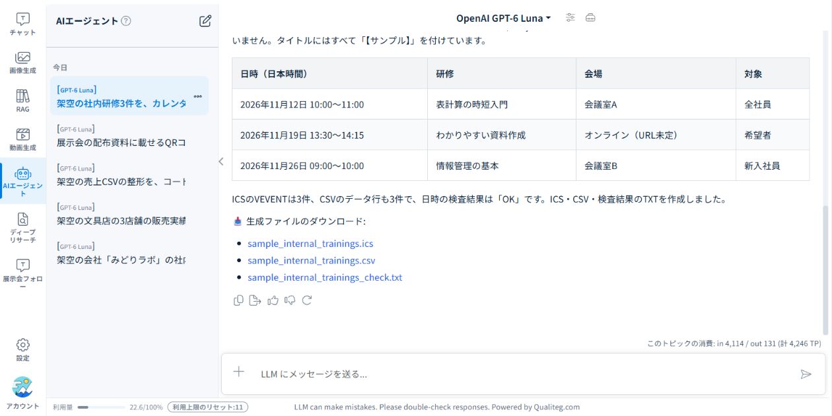Open the ディープリサーチ section

tap(22, 228)
